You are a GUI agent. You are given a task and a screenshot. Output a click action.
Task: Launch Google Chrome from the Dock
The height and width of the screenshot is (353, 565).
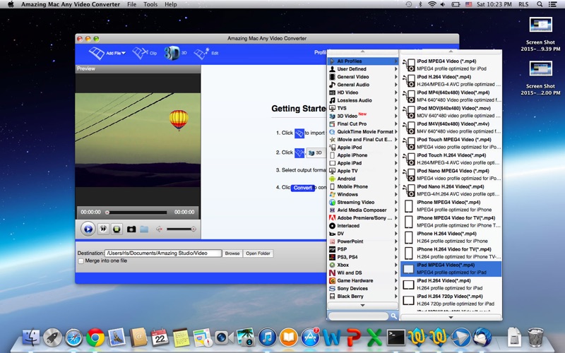(95, 338)
